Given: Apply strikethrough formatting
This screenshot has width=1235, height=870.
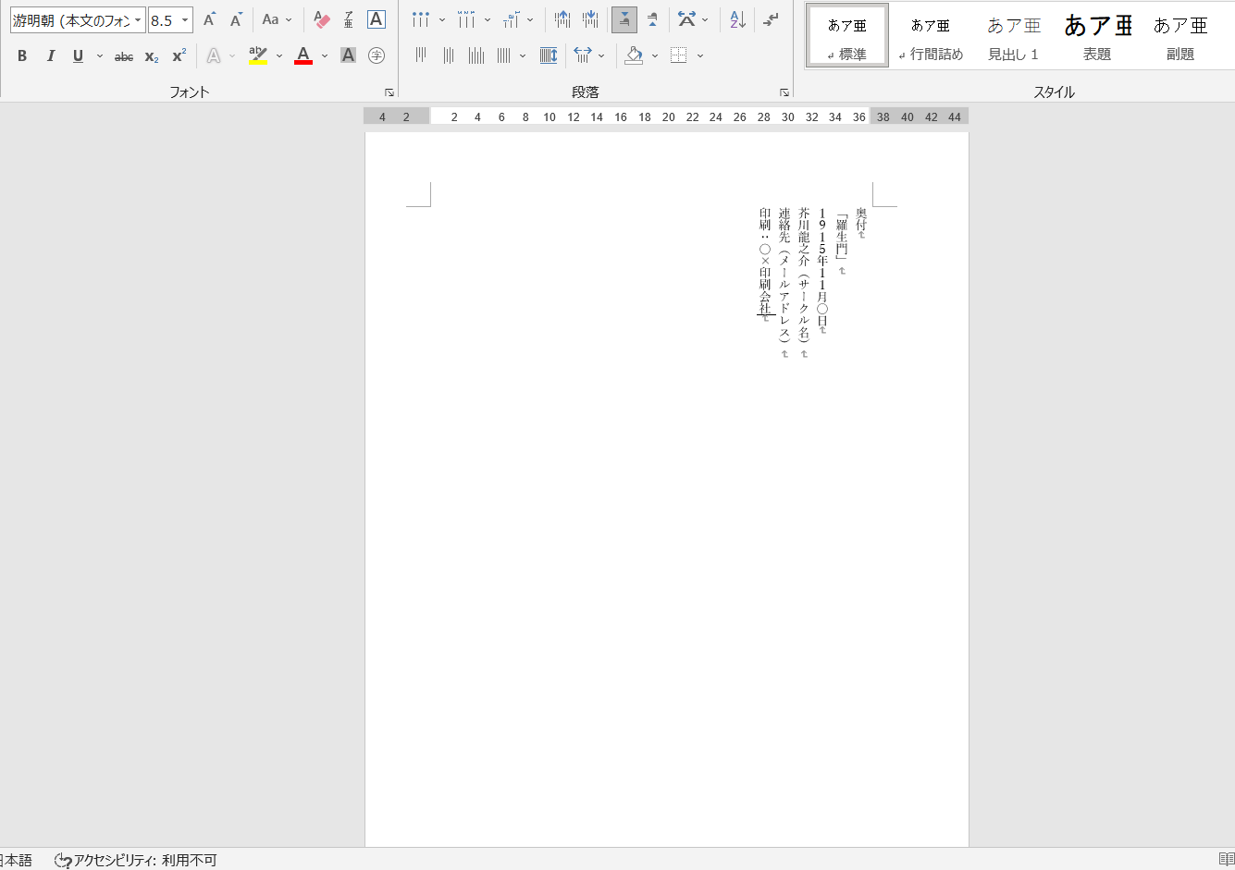Looking at the screenshot, I should 124,55.
